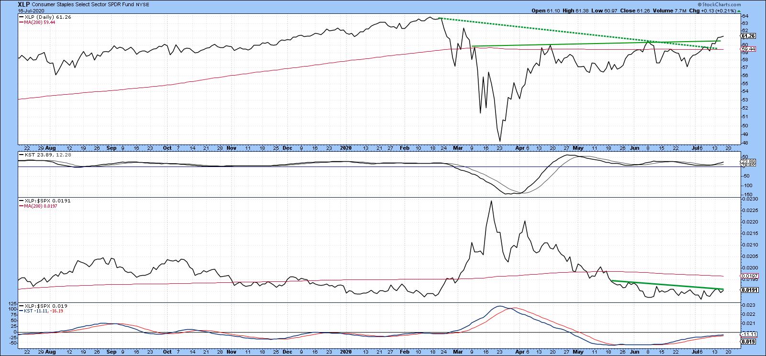Screen dimensions: 766x356
Task: Click the -11.11 KST value tag
Action: coord(748,334)
